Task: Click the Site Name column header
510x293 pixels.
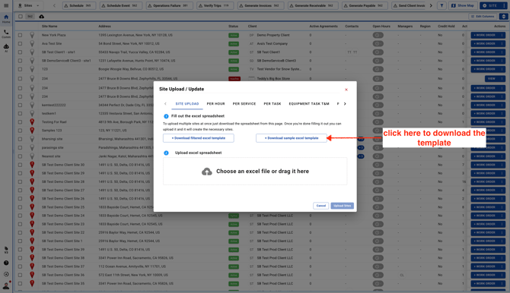Action: 49,27
